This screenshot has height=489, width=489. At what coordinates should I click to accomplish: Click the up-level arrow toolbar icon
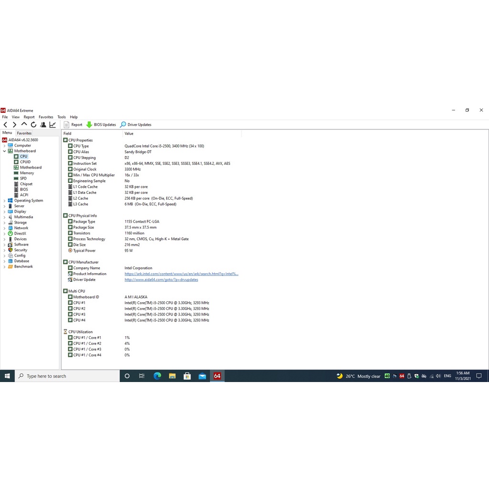tap(24, 125)
